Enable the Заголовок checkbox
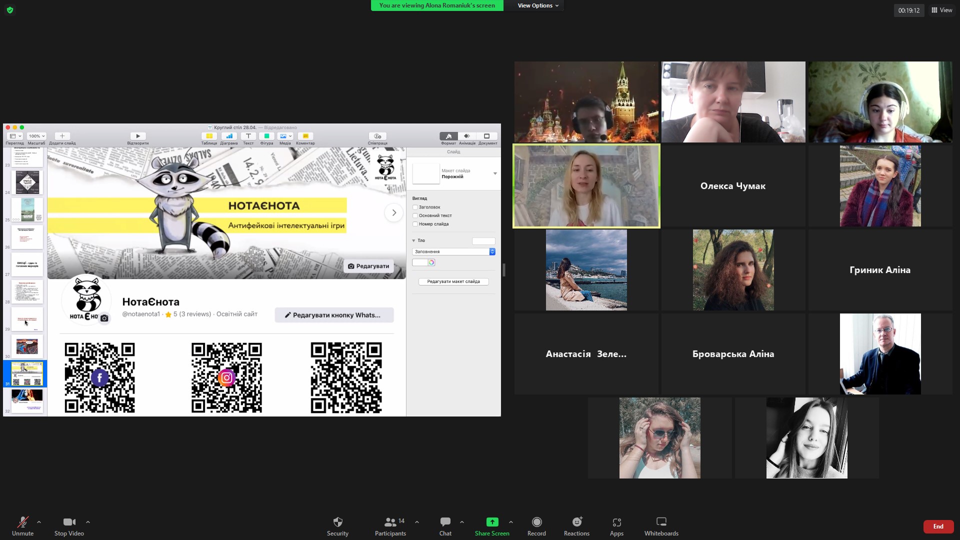This screenshot has width=960, height=540. click(x=415, y=207)
